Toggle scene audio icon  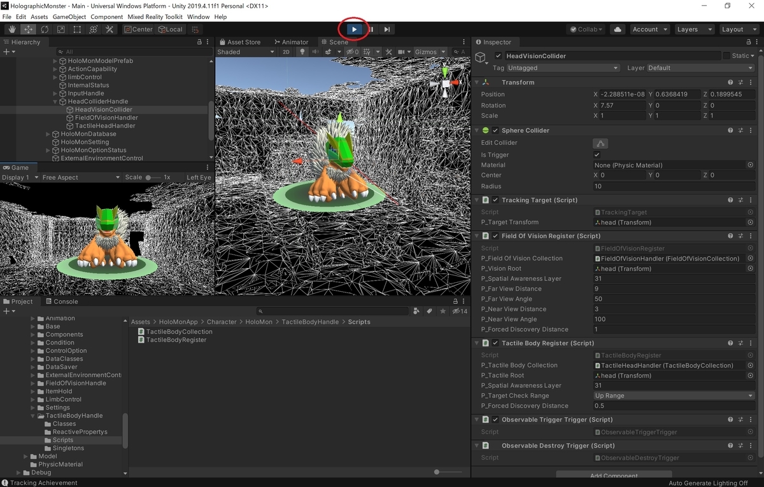(316, 51)
